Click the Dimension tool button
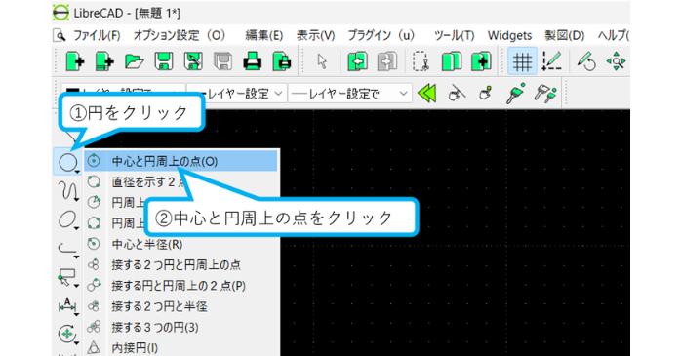This screenshot has height=356, width=681. click(67, 306)
